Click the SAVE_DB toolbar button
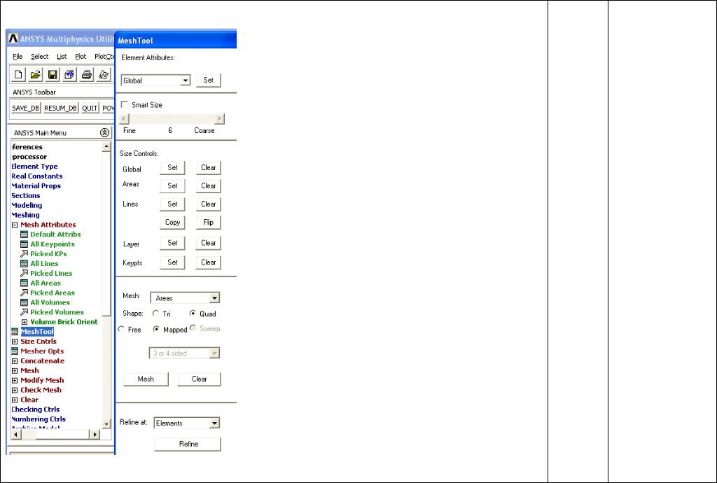The image size is (717, 483). (x=26, y=108)
